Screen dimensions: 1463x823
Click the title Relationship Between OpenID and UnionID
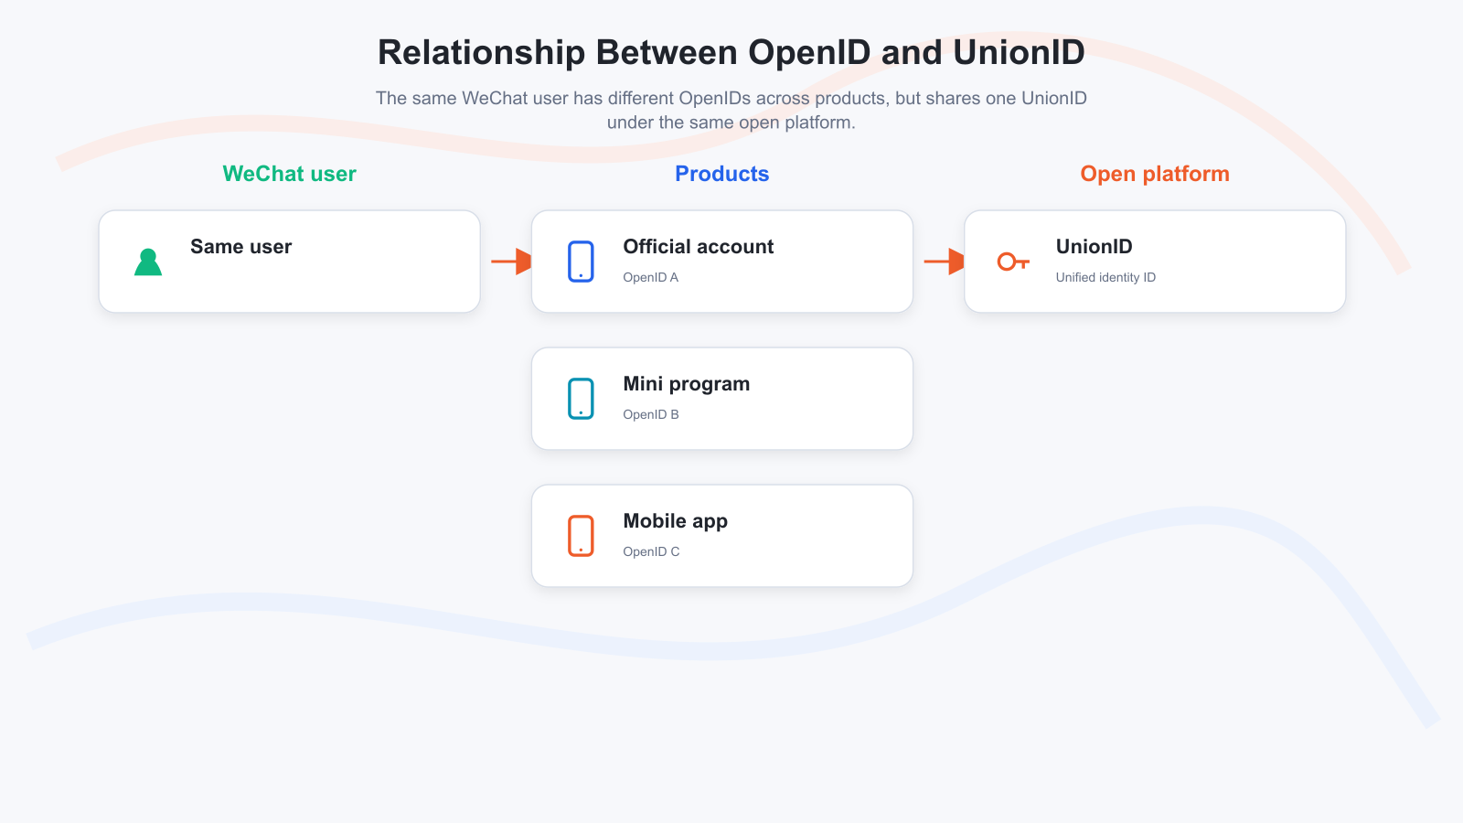click(x=731, y=52)
